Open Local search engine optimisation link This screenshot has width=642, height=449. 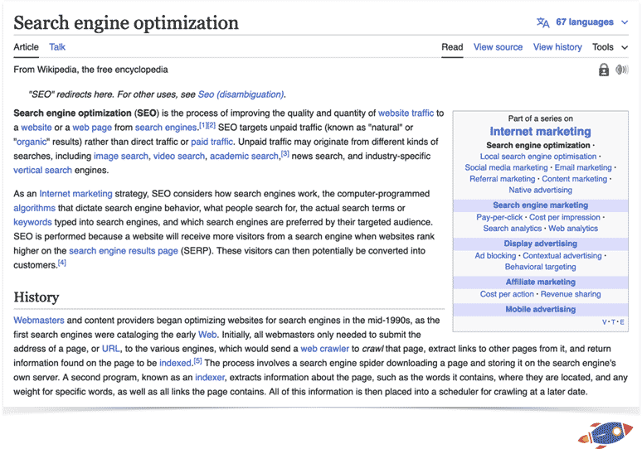point(538,157)
